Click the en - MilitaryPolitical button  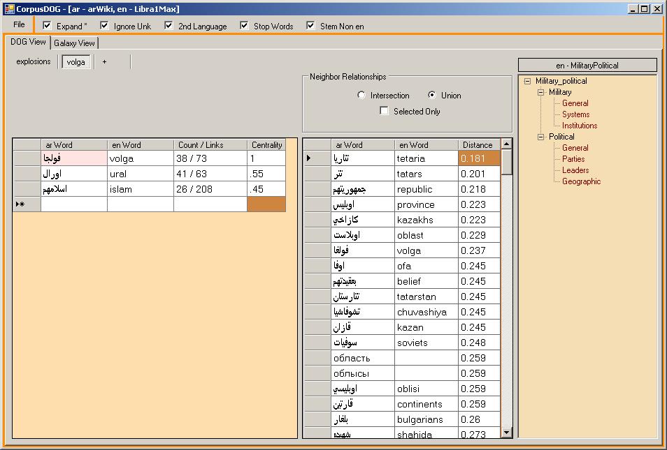(587, 66)
